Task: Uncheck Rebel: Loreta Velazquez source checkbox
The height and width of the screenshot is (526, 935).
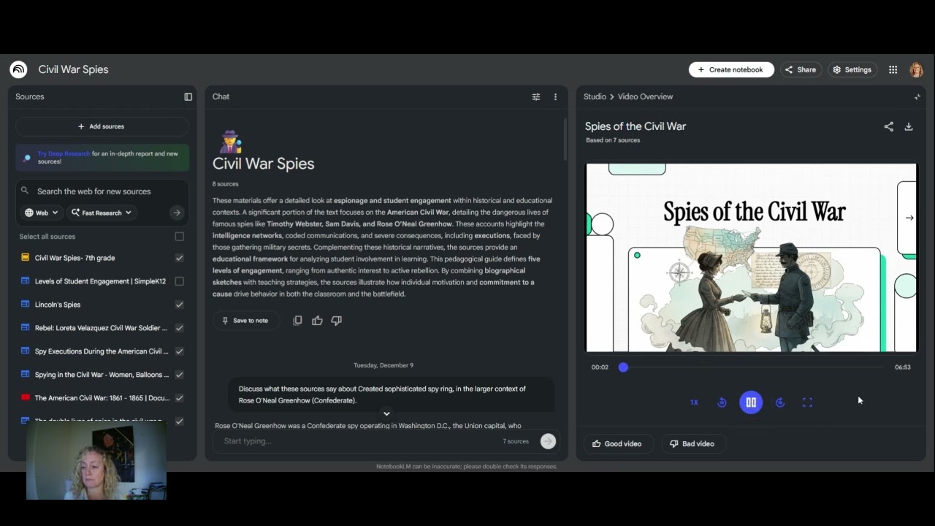Action: [180, 328]
